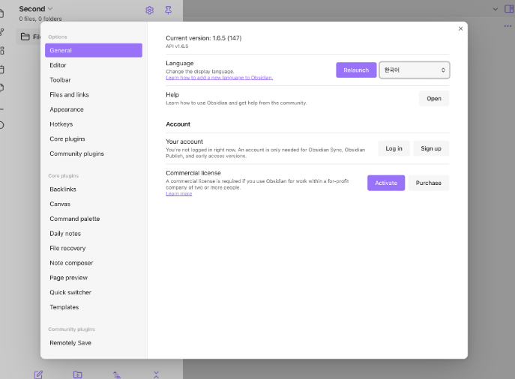
Task: Toggle the right sidebar icon
Action: pos(509,9)
